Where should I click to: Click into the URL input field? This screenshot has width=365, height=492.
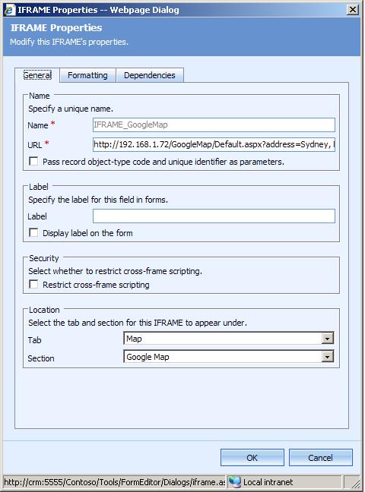point(214,144)
